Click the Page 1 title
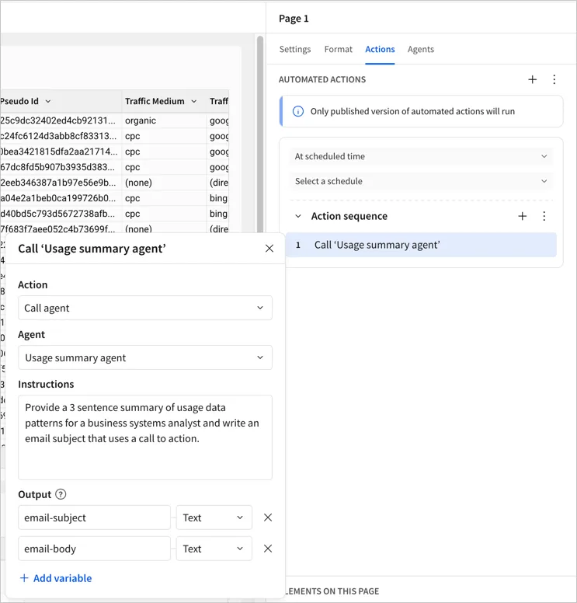Image resolution: width=577 pixels, height=603 pixels. (294, 19)
